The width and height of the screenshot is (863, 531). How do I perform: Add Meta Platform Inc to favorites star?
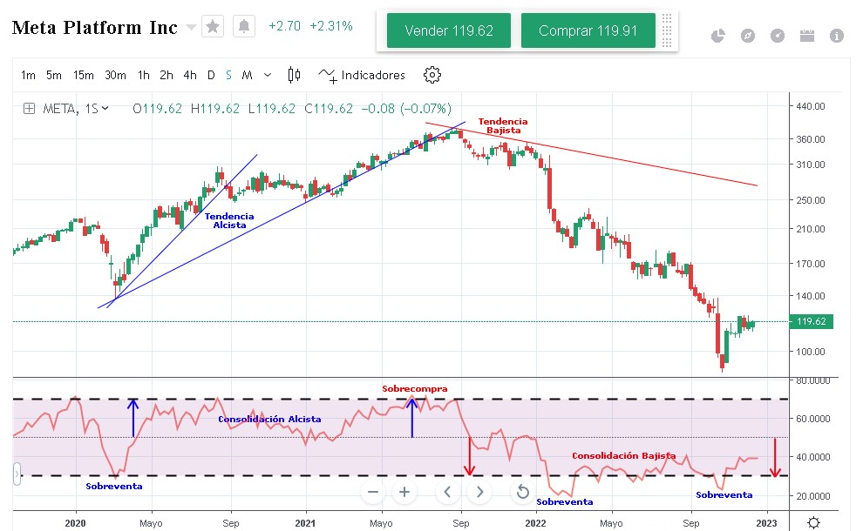213,27
